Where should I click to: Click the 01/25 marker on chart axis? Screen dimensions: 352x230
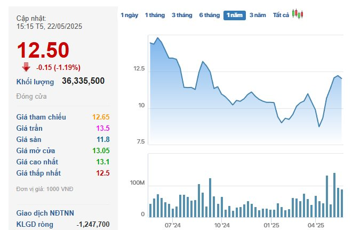tap(271, 226)
